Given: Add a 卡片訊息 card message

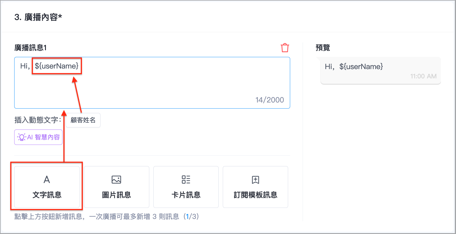Looking at the screenshot, I should (x=186, y=187).
